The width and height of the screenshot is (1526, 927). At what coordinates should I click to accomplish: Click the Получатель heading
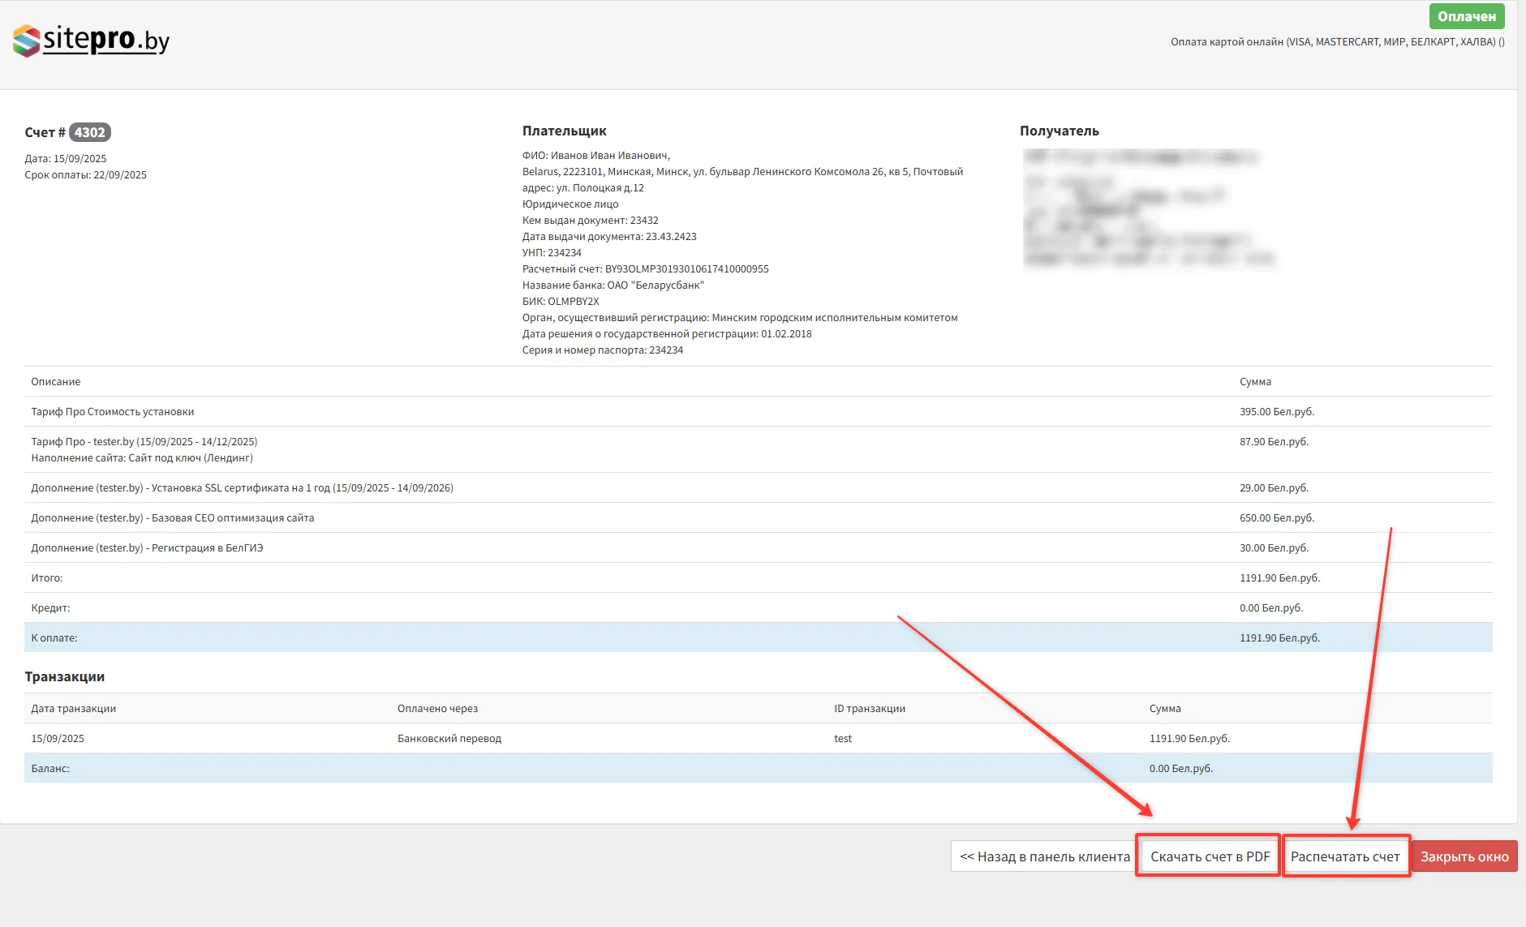1059,131
